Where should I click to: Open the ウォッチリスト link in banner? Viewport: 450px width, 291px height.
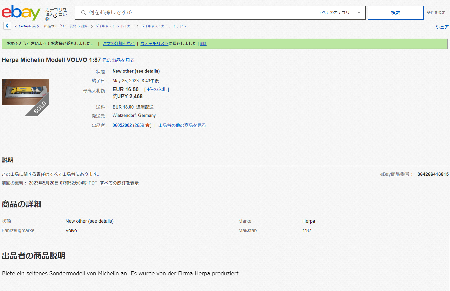click(x=154, y=44)
